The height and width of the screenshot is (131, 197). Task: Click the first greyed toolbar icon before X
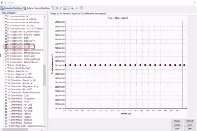pos(53,8)
